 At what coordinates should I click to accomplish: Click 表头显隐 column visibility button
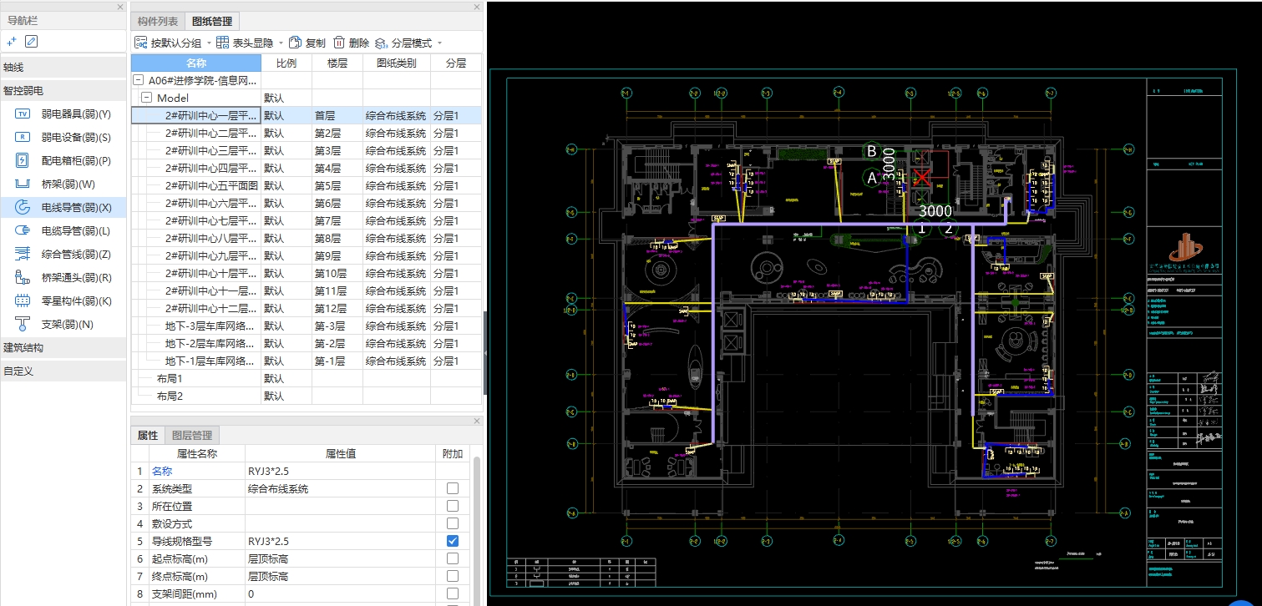pos(244,43)
